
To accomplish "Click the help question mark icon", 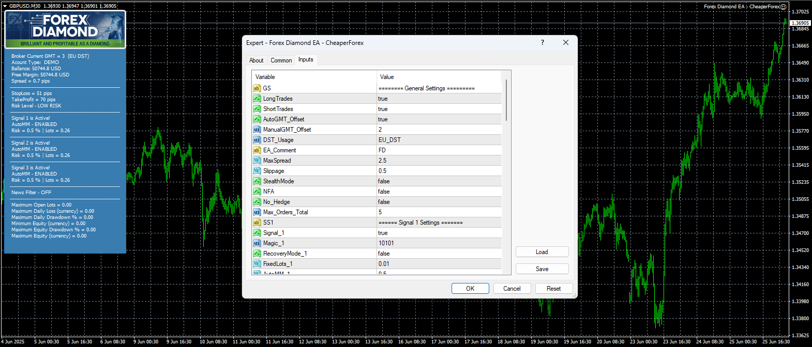I will pos(543,42).
